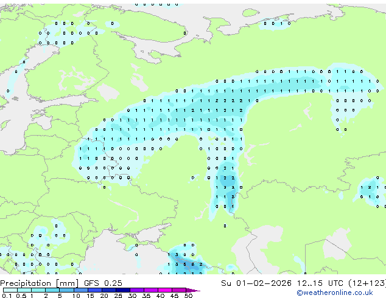Viewport: 386px width, 298px height.
Task: Pick the legend swatch between 30 and 35
Action: click(136, 290)
